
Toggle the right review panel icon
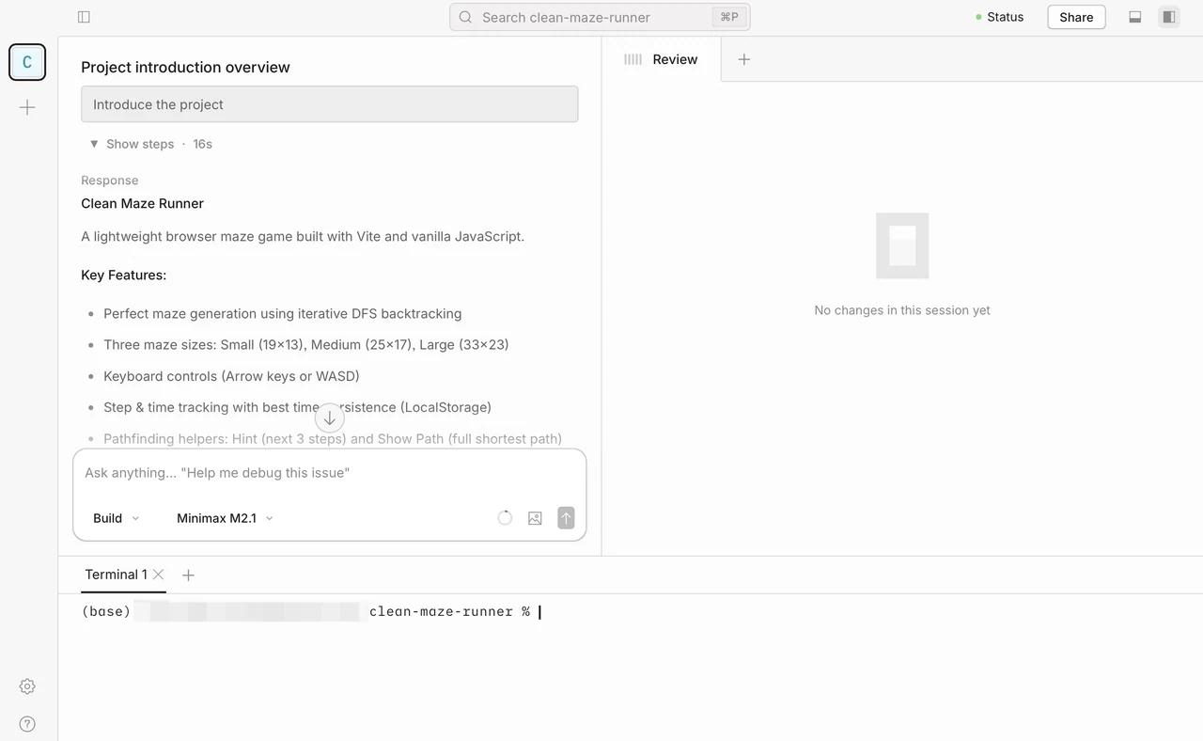click(x=1168, y=17)
